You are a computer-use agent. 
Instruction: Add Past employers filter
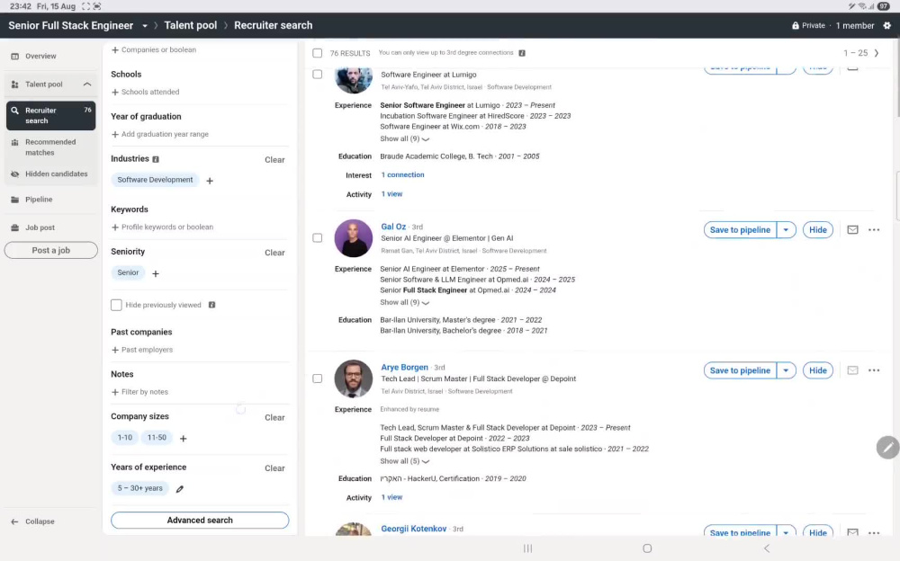pos(142,350)
